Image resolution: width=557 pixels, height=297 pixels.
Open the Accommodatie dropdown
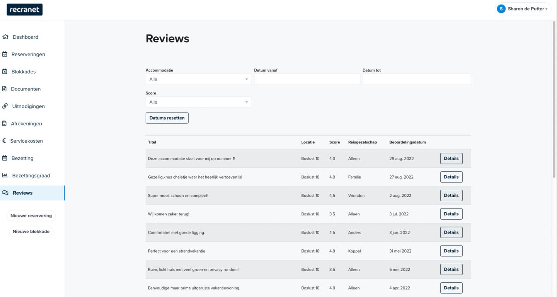(198, 79)
